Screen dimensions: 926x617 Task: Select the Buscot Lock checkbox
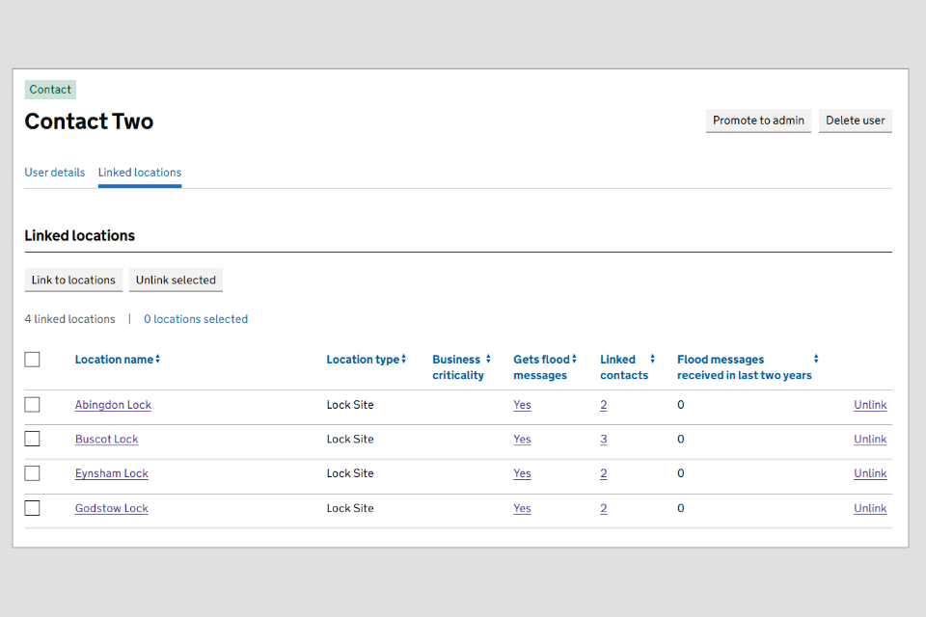pyautogui.click(x=33, y=439)
